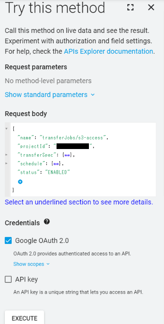Click the blue plus add-field icon
Viewport: 164px width, 324px height.
[x=20, y=182]
